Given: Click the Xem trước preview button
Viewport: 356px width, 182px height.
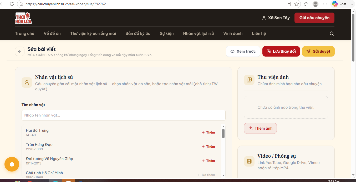Looking at the screenshot, I should click(243, 51).
